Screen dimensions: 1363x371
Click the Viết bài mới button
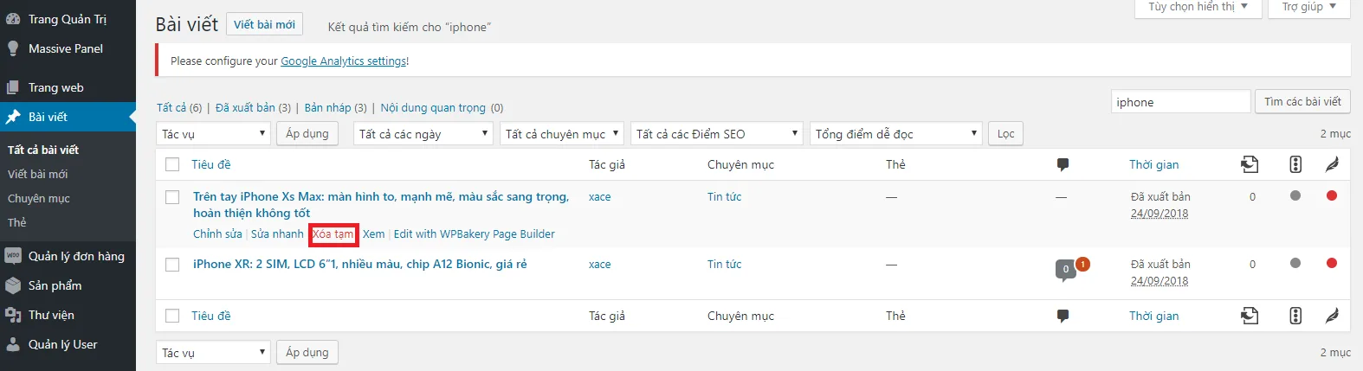pos(264,24)
